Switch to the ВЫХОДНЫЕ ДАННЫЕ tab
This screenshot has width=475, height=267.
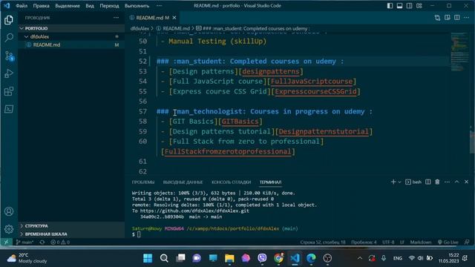[x=183, y=182]
